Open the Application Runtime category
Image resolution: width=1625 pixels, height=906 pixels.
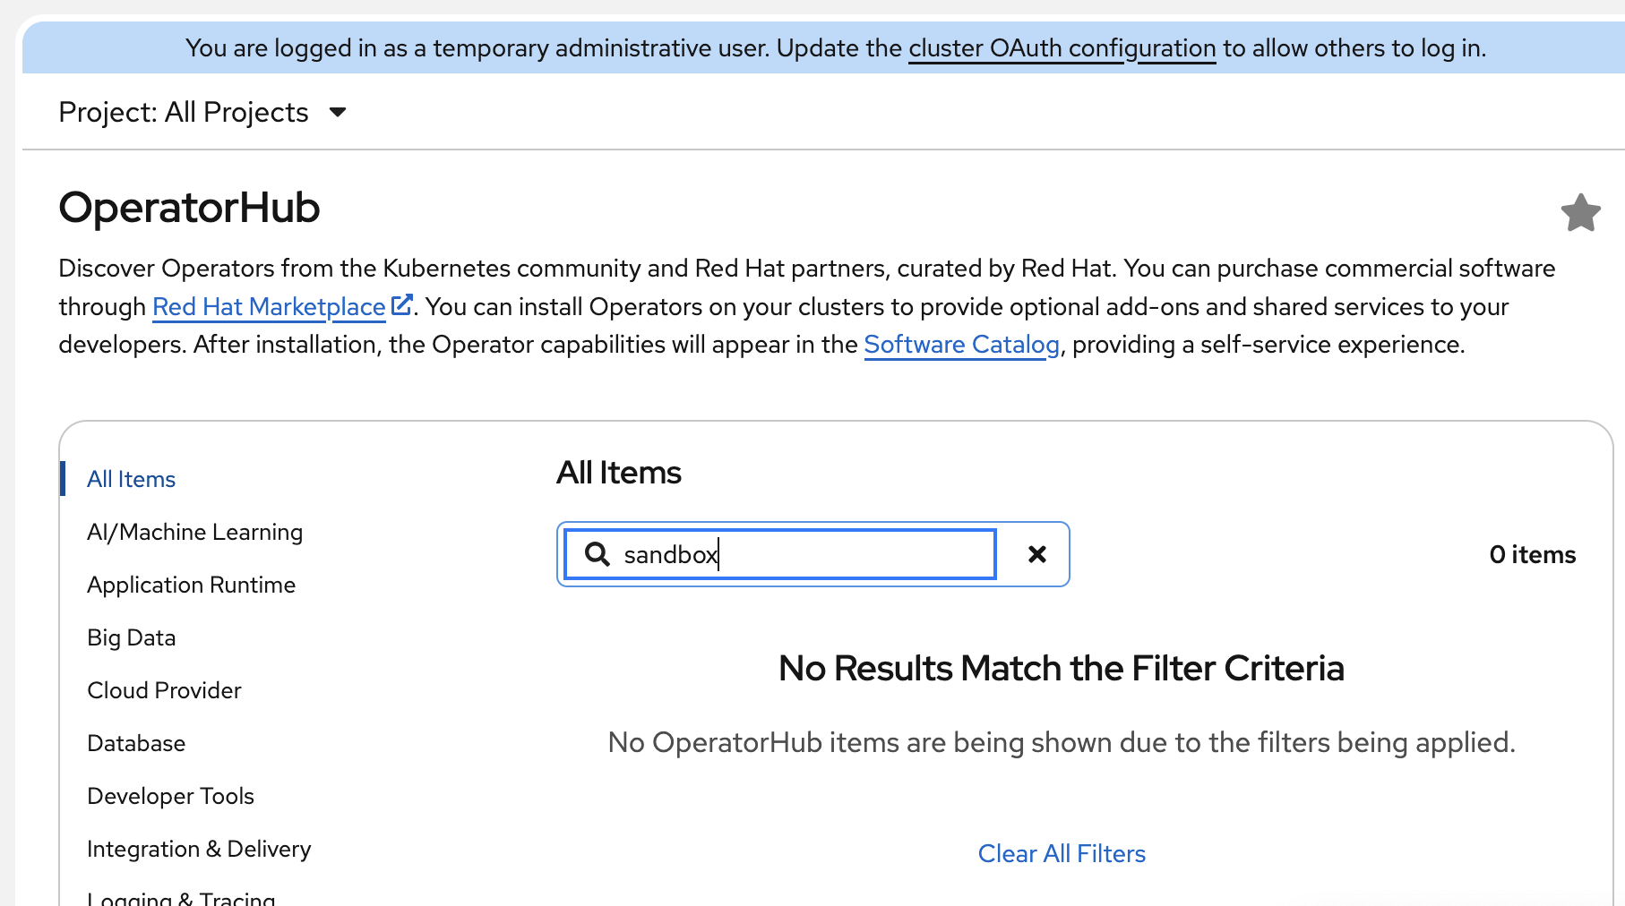pyautogui.click(x=191, y=585)
